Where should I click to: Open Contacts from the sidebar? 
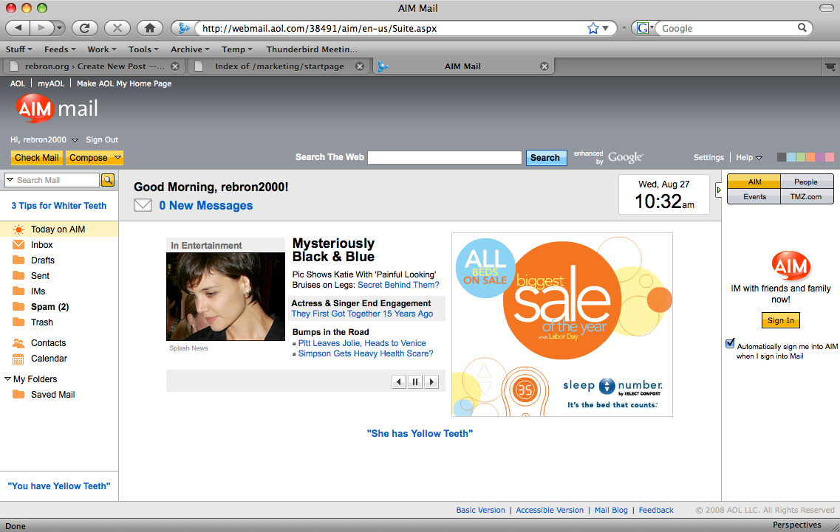click(x=48, y=343)
